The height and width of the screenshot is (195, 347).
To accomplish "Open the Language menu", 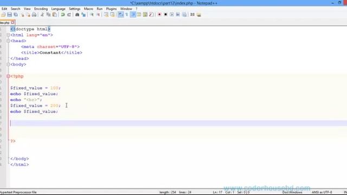I will [58, 9].
